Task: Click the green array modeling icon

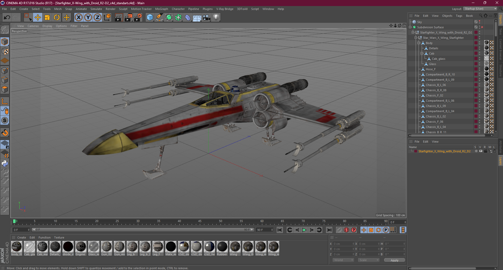Action: pyautogui.click(x=178, y=17)
